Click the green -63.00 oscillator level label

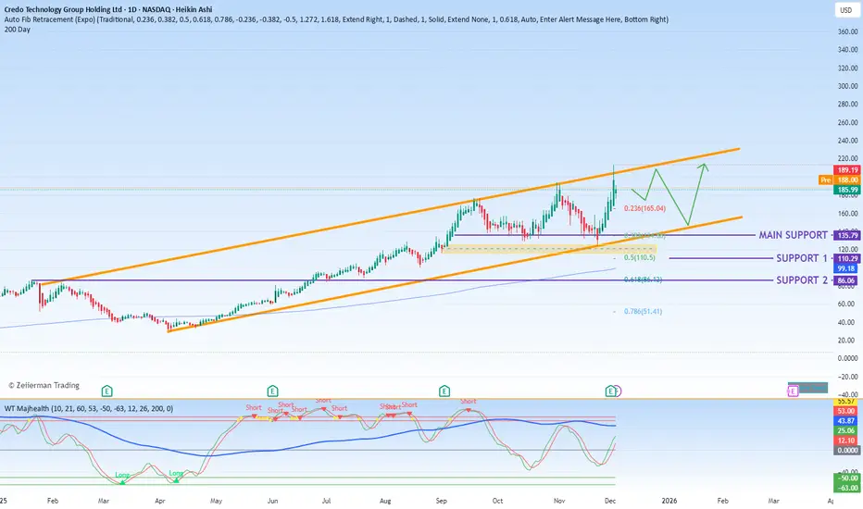(847, 488)
